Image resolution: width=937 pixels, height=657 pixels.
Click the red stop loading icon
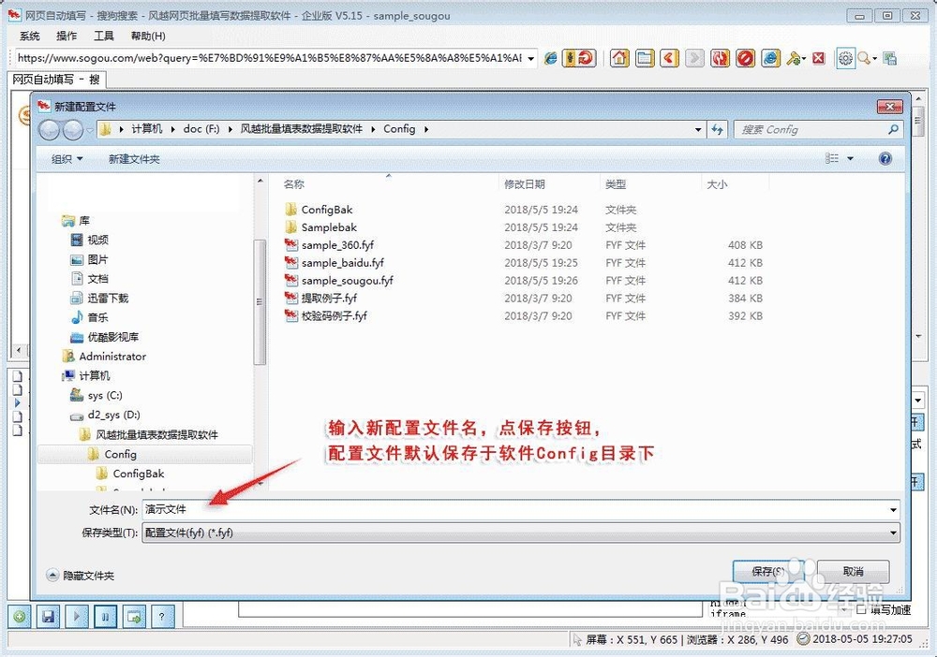point(745,58)
